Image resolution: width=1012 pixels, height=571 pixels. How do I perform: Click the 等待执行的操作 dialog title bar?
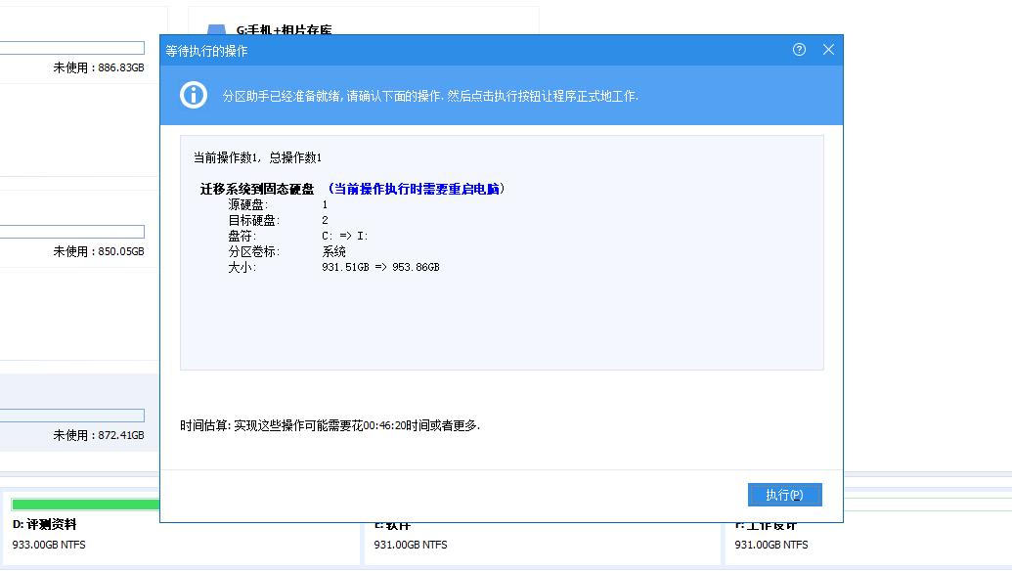click(391, 50)
